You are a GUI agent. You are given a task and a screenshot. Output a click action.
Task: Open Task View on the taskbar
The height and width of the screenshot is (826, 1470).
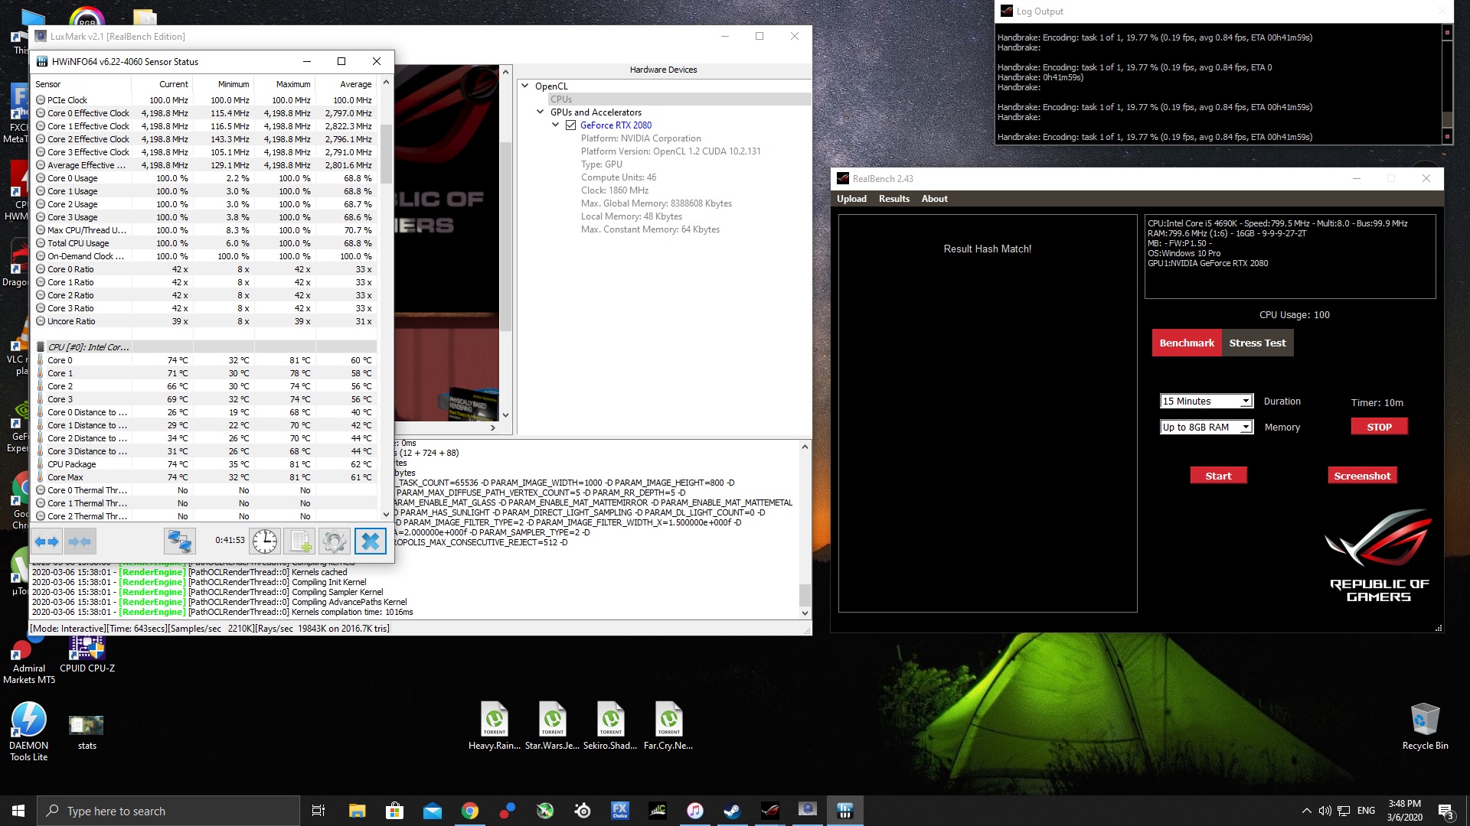coord(318,811)
